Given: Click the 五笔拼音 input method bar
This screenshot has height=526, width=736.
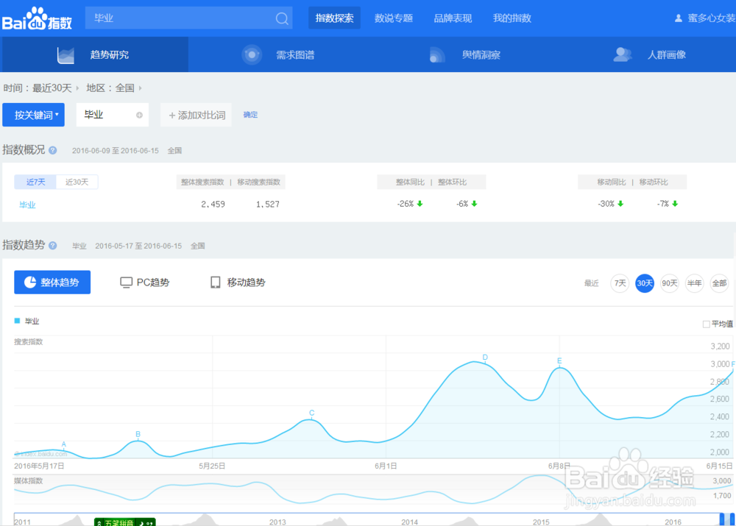Looking at the screenshot, I should pos(125,522).
